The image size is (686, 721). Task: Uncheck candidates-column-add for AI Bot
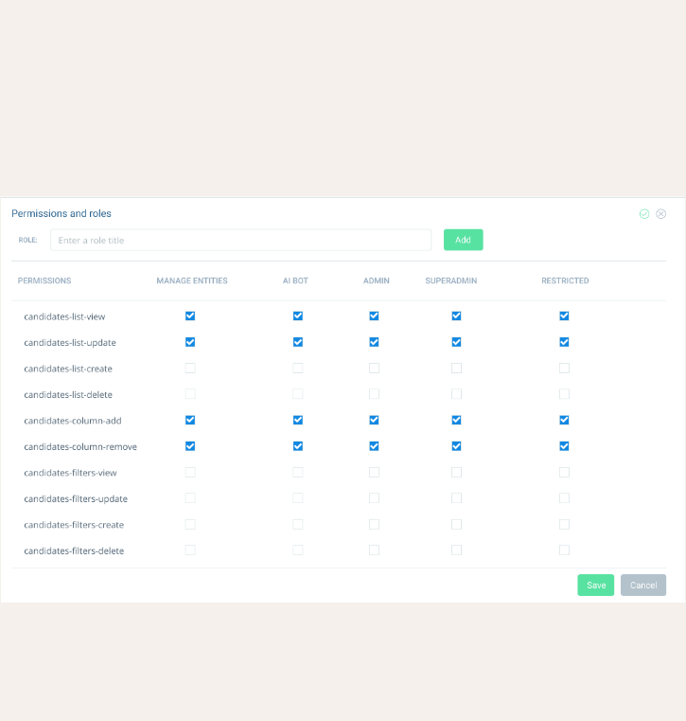[x=297, y=420]
